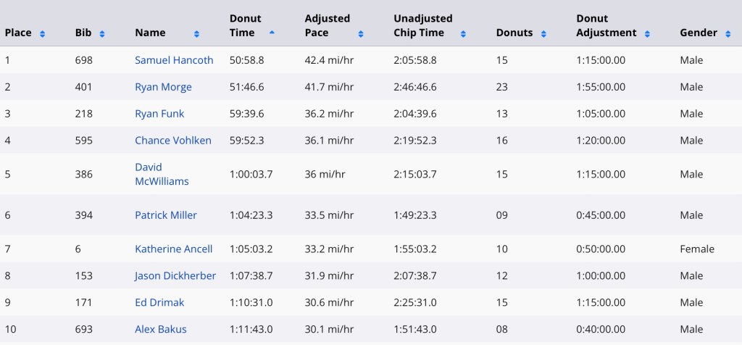
Task: Click the Bib column sort icon
Action: tap(101, 33)
